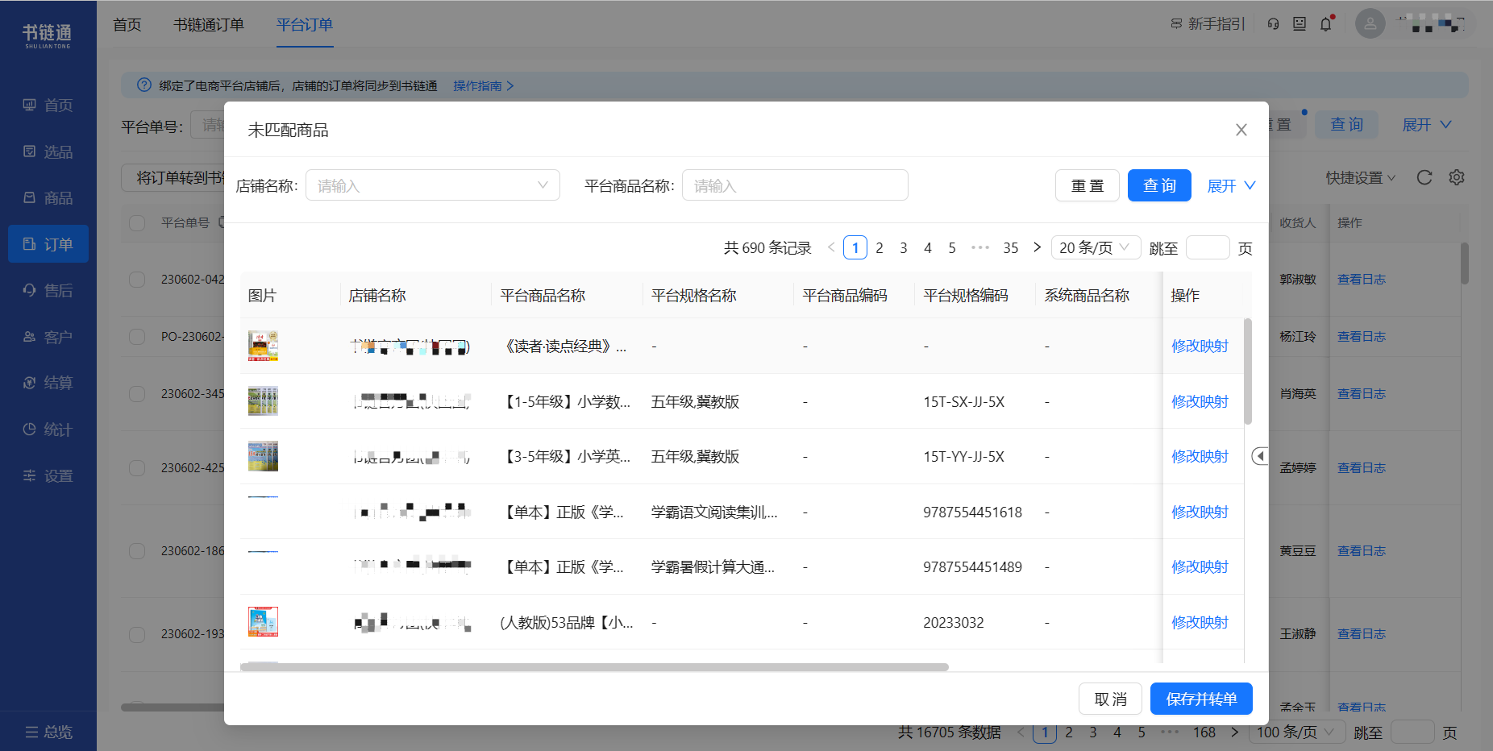This screenshot has height=751, width=1493.
Task: Go to next page in dialog pagination
Action: [1037, 247]
